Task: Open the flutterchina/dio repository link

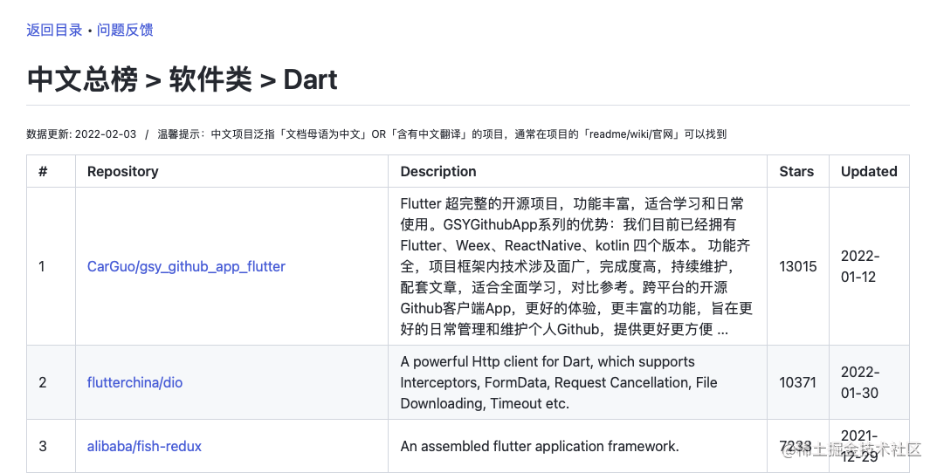Action: (x=134, y=382)
